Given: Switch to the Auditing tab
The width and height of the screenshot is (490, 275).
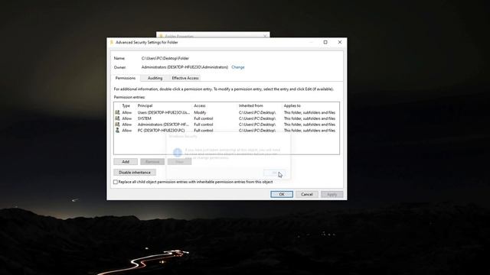Looking at the screenshot, I should 155,78.
